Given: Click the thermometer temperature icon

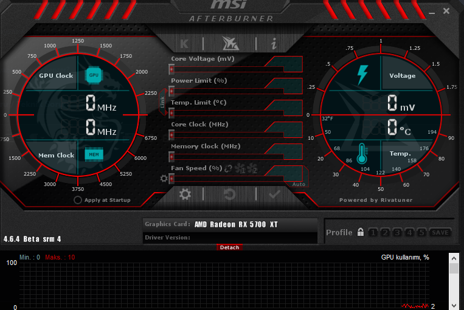Looking at the screenshot, I should (x=362, y=154).
